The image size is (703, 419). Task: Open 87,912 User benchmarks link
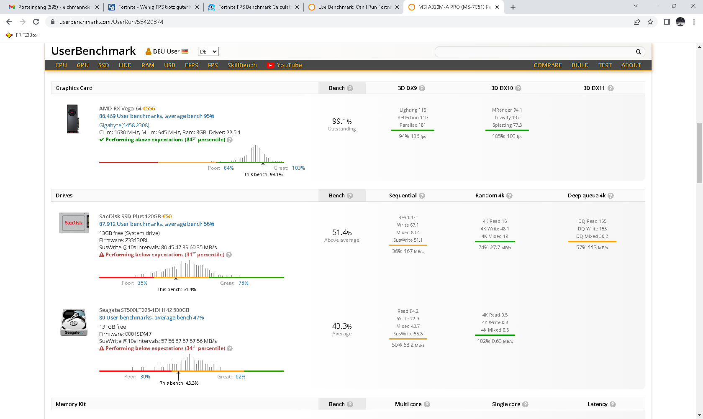(157, 224)
